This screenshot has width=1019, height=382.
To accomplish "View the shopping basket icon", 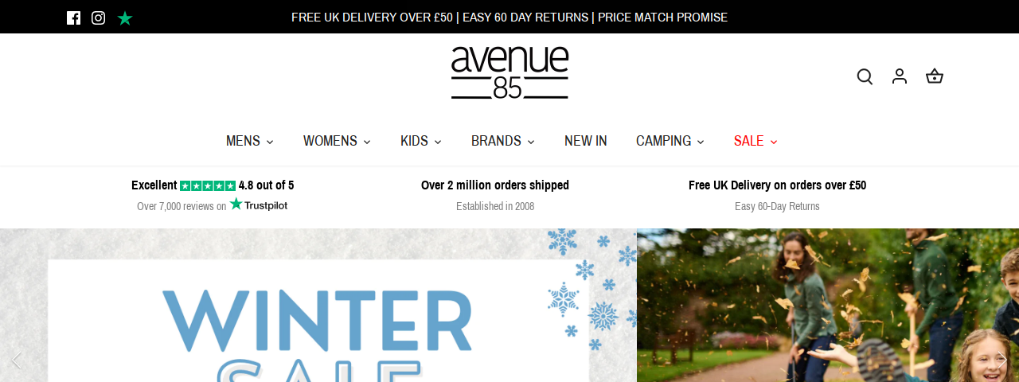I will coord(935,76).
